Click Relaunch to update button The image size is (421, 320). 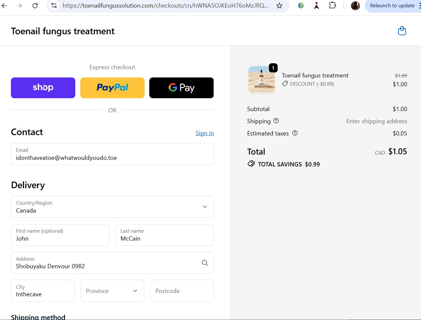click(392, 6)
